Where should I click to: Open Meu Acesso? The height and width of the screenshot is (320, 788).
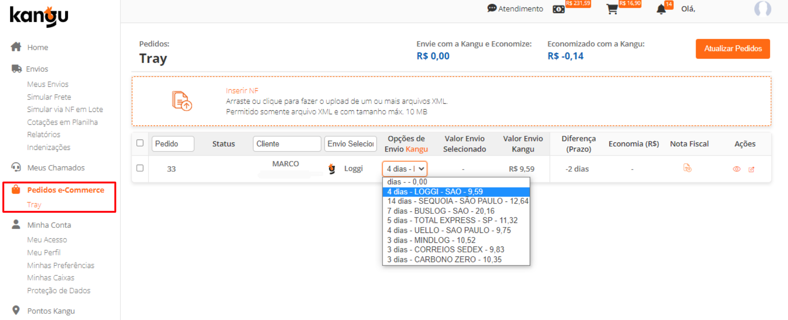47,240
